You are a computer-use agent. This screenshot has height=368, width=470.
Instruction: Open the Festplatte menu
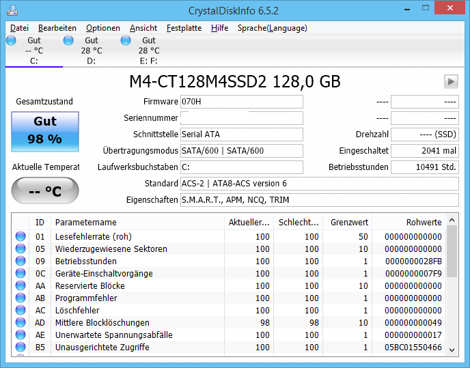click(x=184, y=28)
